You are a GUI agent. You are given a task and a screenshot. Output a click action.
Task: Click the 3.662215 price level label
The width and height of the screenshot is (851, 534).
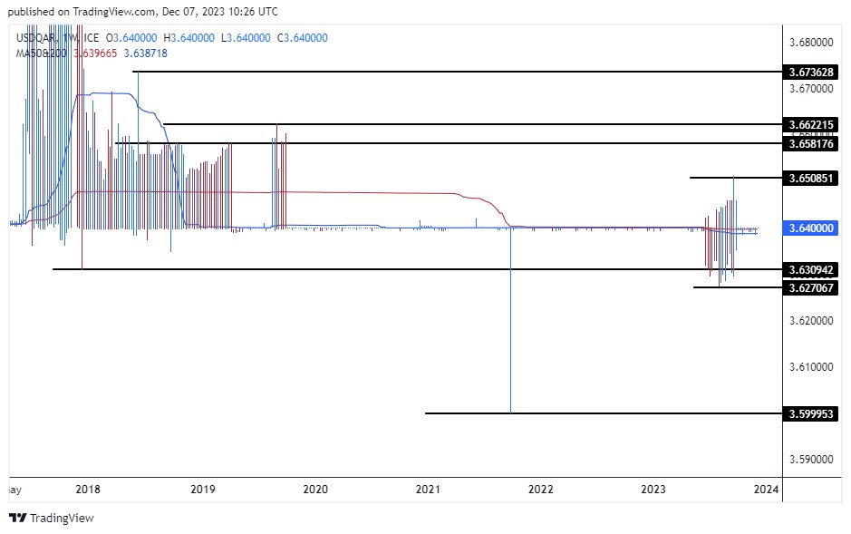811,124
